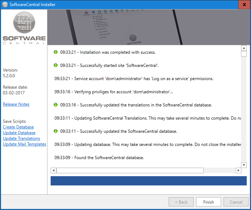Click green icon beside database updated message
Screen dimensions: 251x210
56,131
